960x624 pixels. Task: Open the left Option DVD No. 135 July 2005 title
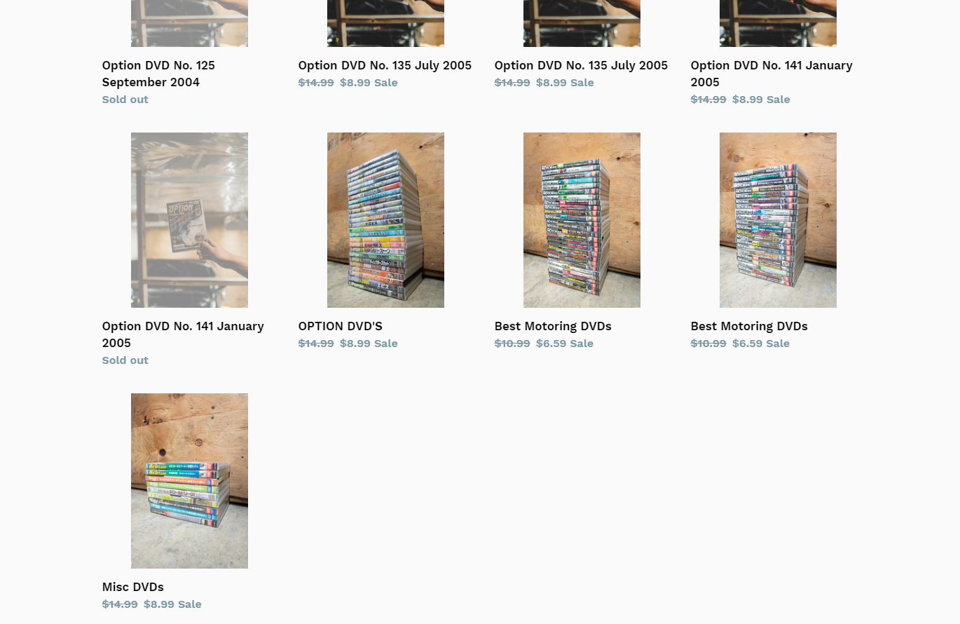pos(385,65)
